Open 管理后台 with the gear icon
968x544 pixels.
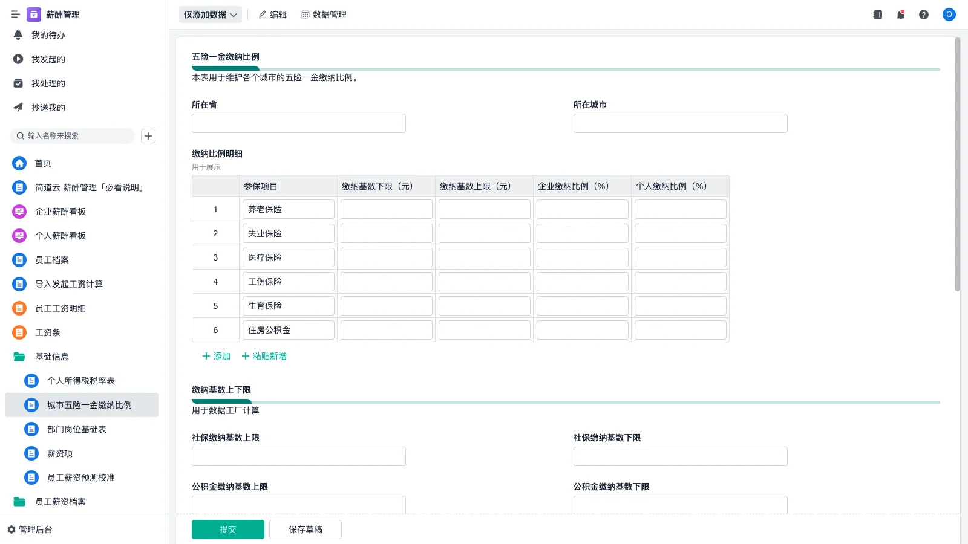click(x=34, y=529)
